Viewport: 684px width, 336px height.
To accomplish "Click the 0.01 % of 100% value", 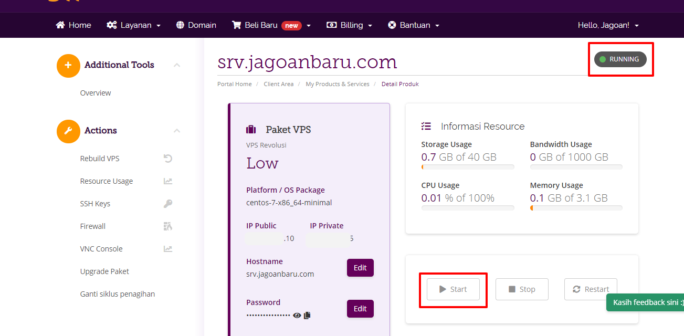I will [458, 198].
